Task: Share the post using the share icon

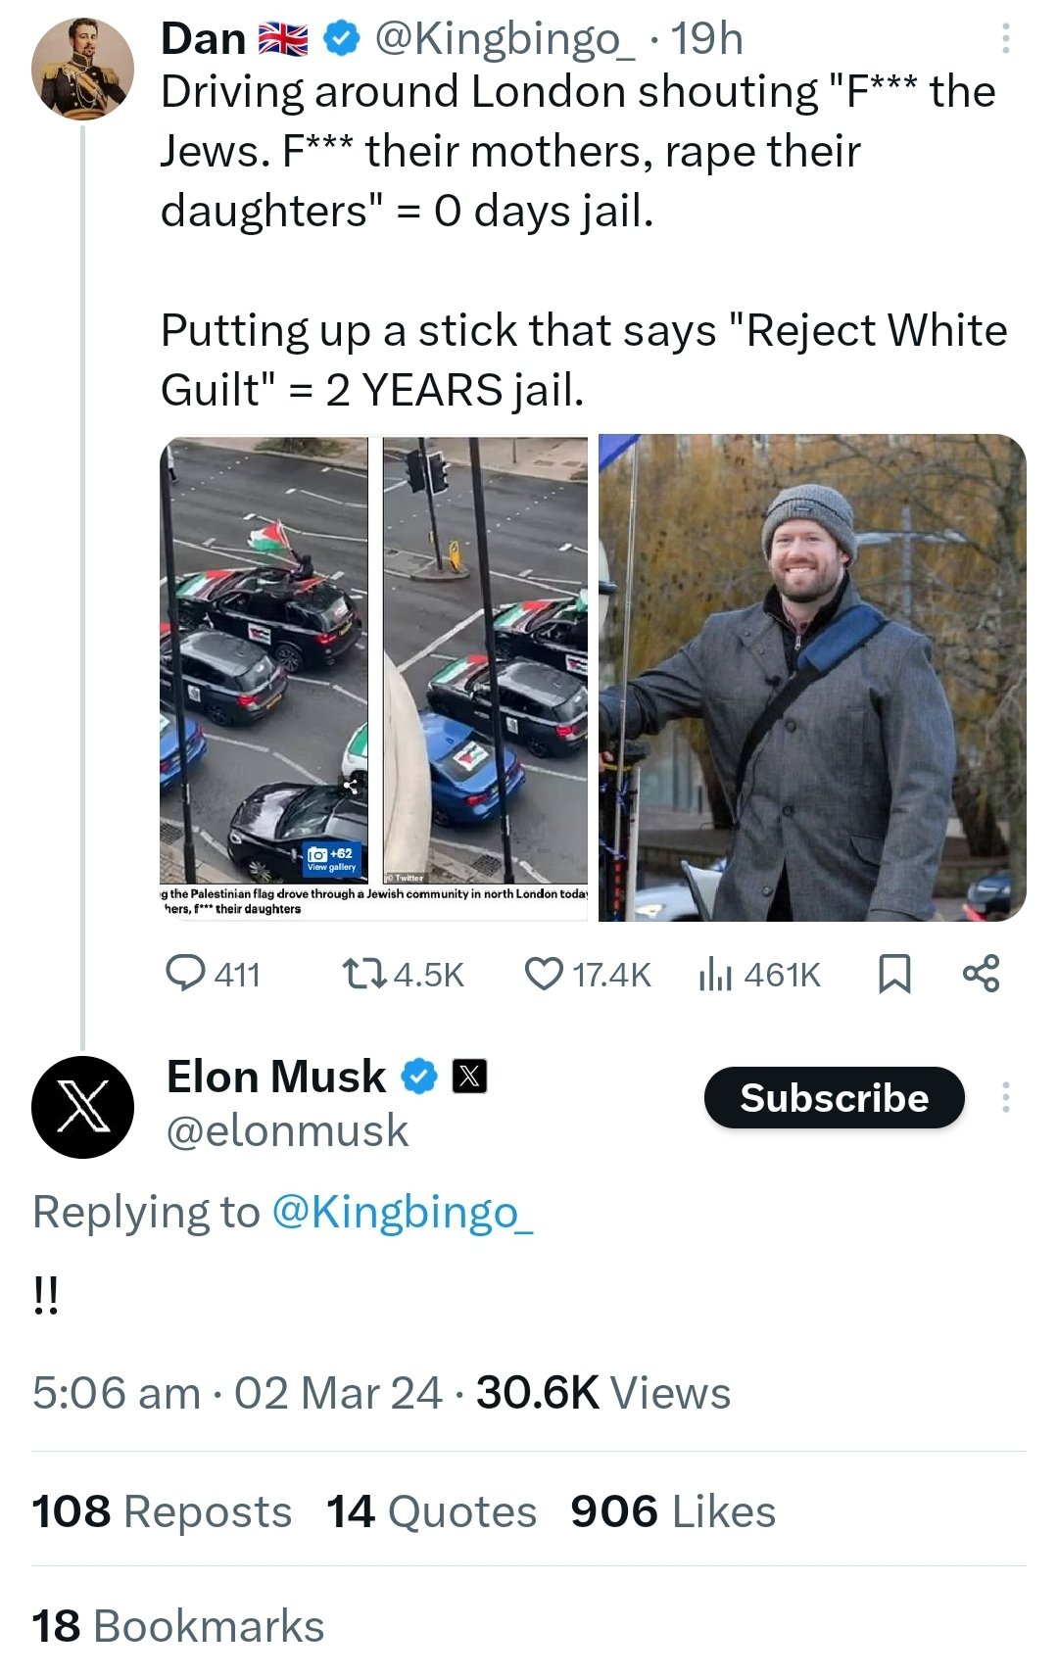Action: point(981,973)
